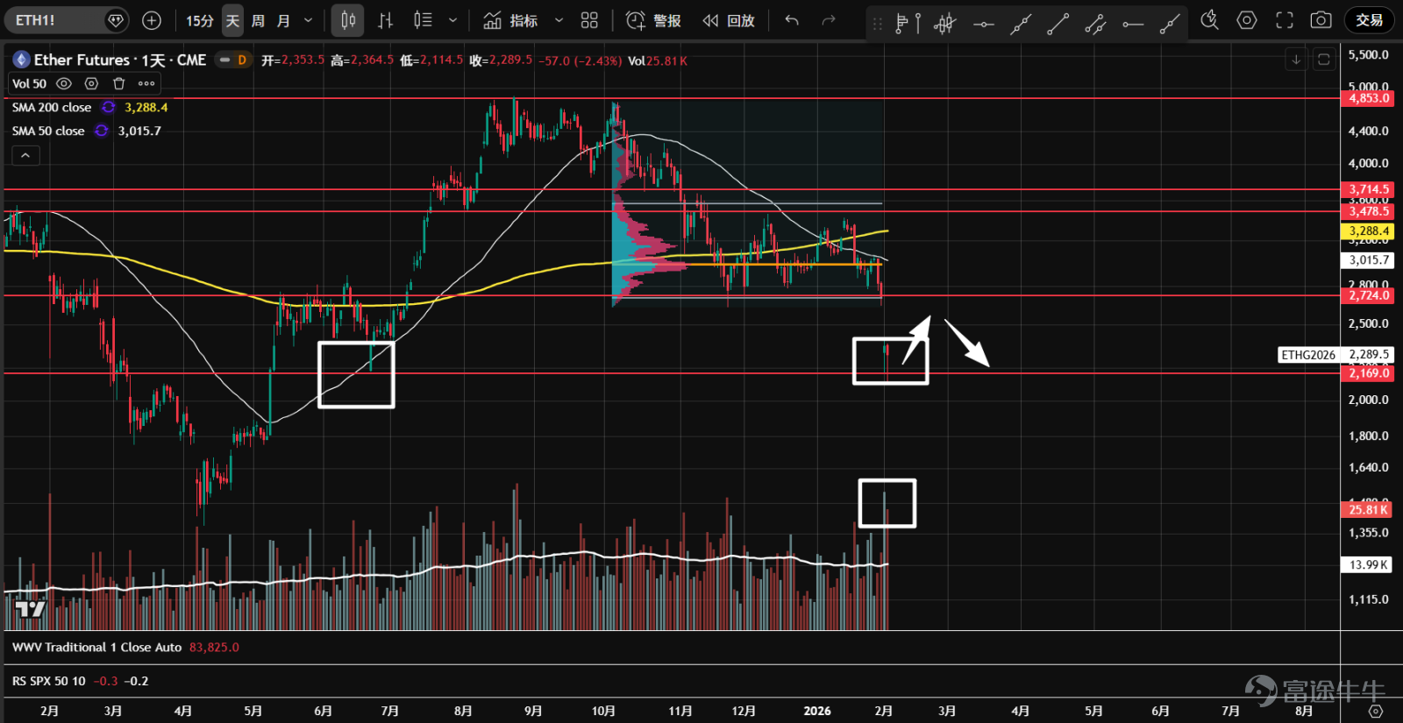This screenshot has height=723, width=1403.
Task: Select the RS SPX 50 10 legend
Action: [49, 681]
